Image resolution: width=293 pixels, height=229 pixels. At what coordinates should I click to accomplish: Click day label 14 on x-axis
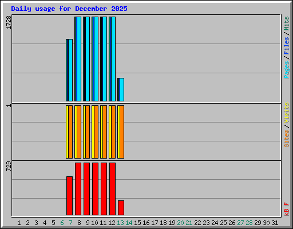(129, 223)
